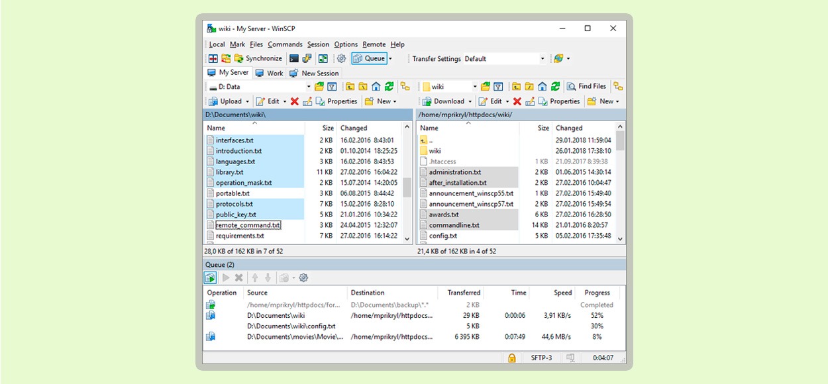Click the Compare Directories icon in top toolbar
This screenshot has width=828, height=384.
(213, 58)
